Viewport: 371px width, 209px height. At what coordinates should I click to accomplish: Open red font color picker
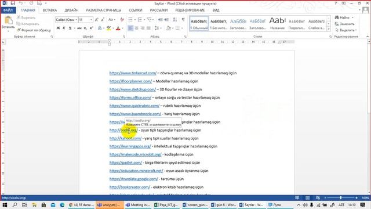coord(122,28)
